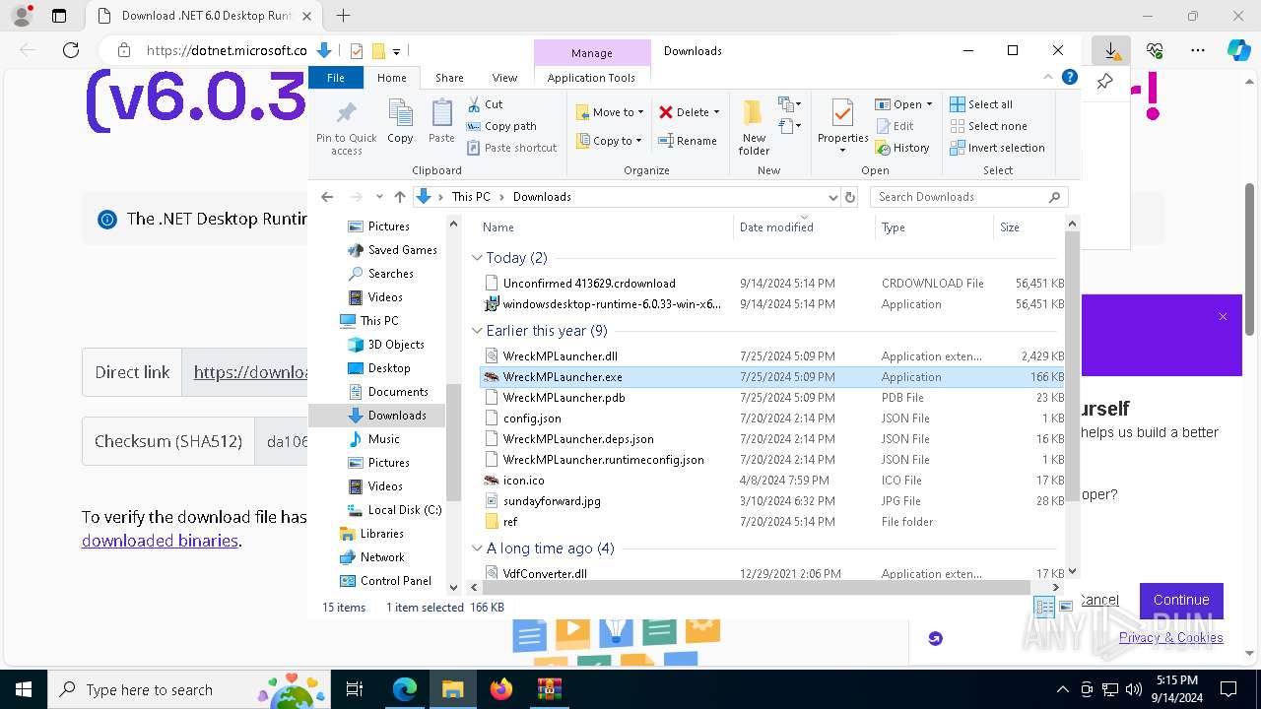Switch to the Share tab
This screenshot has width=1261, height=709.
[449, 78]
